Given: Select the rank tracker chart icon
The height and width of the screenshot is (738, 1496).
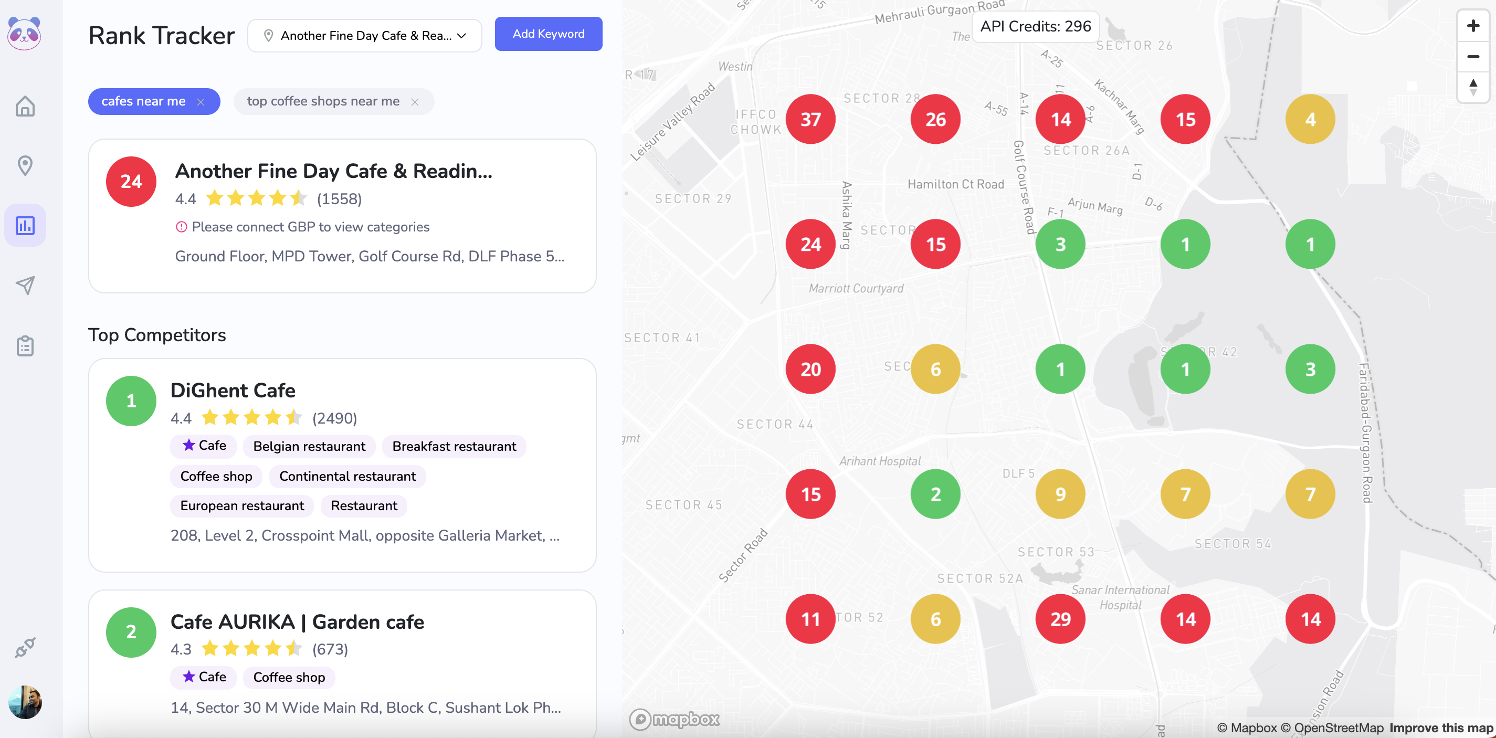Looking at the screenshot, I should click(x=25, y=225).
